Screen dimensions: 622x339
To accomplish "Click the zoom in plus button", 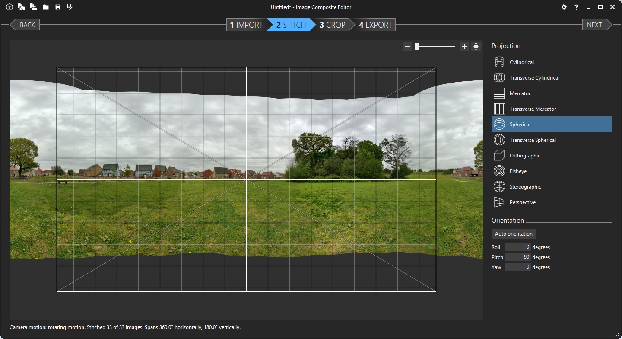I will [x=464, y=47].
